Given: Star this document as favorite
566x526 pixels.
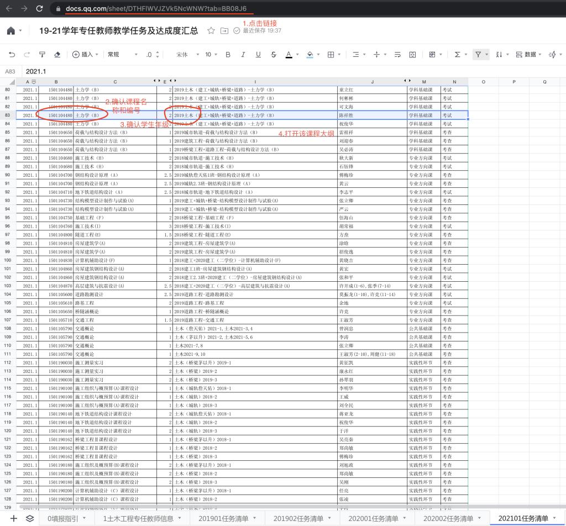Looking at the screenshot, I should click(x=211, y=31).
